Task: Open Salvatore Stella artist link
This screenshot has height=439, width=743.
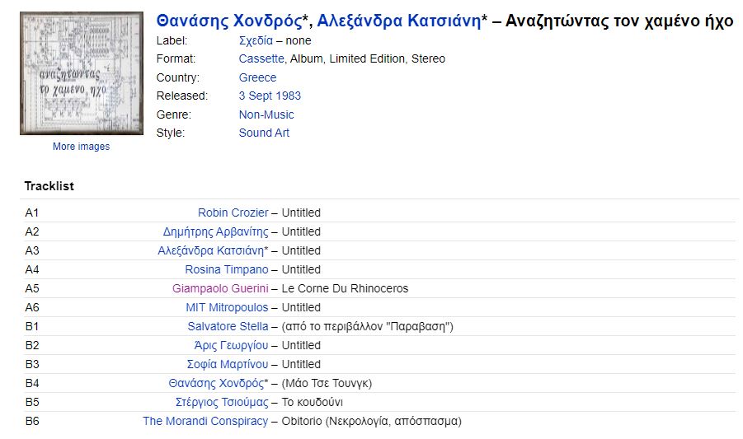Action: (x=228, y=326)
